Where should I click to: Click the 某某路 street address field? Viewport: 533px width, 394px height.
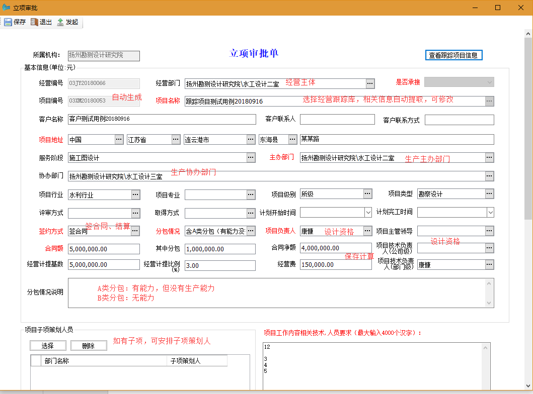(397, 139)
